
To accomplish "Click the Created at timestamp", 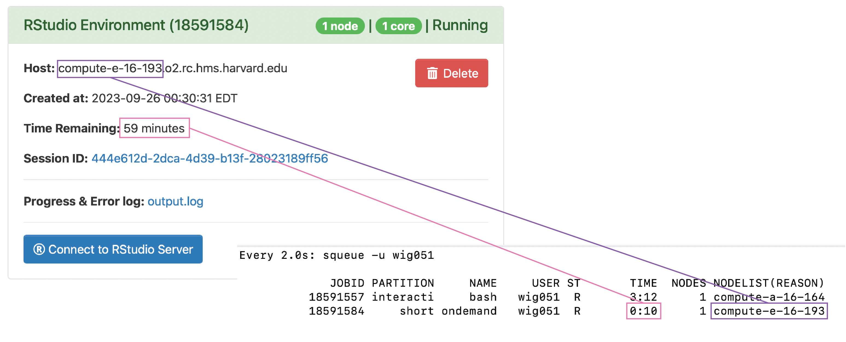I will pos(164,98).
